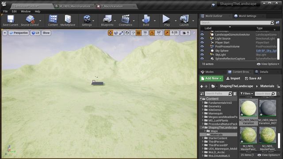Click the Save Current toolbar icon

point(11,21)
